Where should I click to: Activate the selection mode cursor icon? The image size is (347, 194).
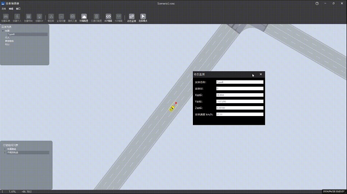coord(143,18)
